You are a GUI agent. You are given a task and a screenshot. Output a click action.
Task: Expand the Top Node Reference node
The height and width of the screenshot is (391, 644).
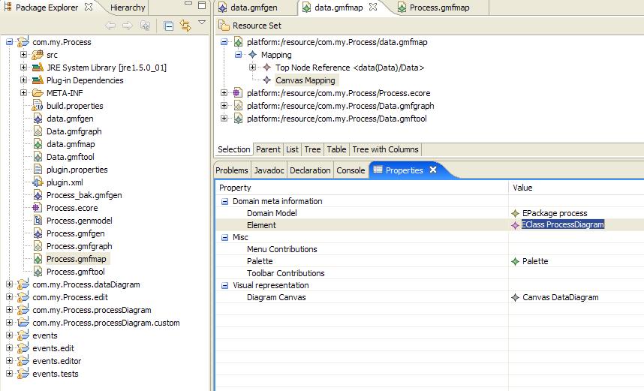click(253, 68)
